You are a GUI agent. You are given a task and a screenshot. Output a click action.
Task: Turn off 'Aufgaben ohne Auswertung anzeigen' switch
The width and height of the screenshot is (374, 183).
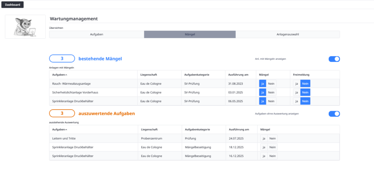tap(334, 114)
